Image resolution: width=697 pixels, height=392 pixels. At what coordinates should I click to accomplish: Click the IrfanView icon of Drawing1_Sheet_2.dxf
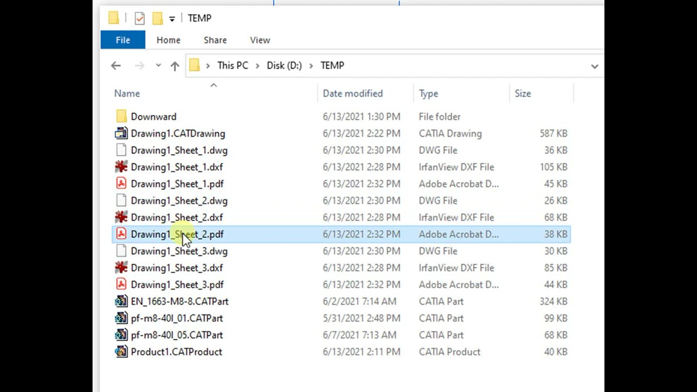tap(121, 217)
